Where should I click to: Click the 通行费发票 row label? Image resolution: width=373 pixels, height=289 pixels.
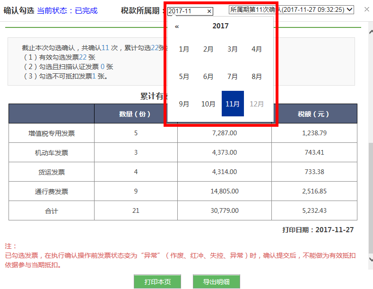click(52, 192)
